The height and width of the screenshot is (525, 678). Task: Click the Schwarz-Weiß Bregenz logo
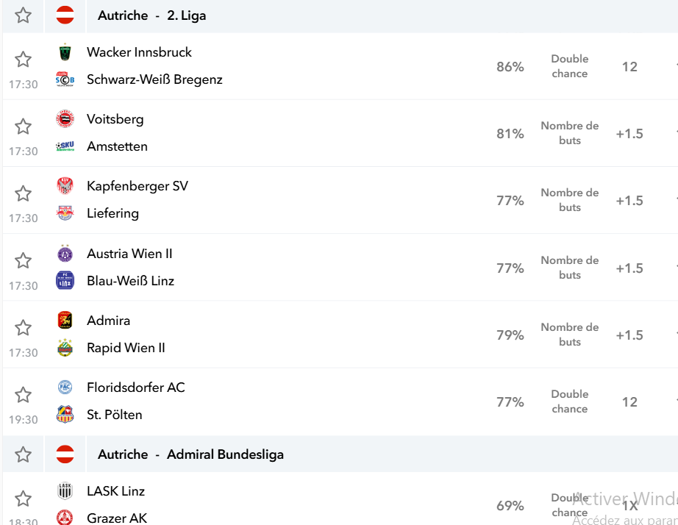point(65,79)
